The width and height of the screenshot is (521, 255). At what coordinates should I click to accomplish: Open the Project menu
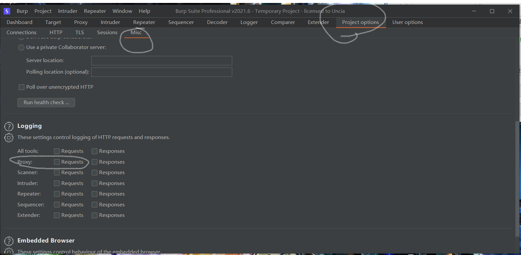pos(43,11)
